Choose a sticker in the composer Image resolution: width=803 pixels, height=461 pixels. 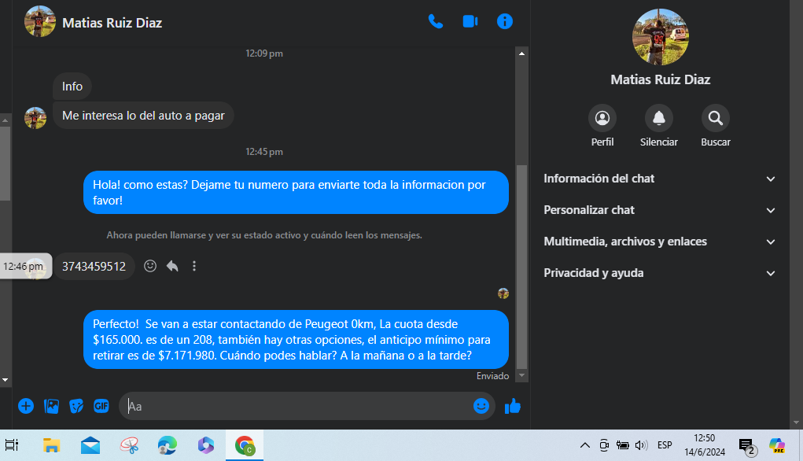(x=76, y=406)
